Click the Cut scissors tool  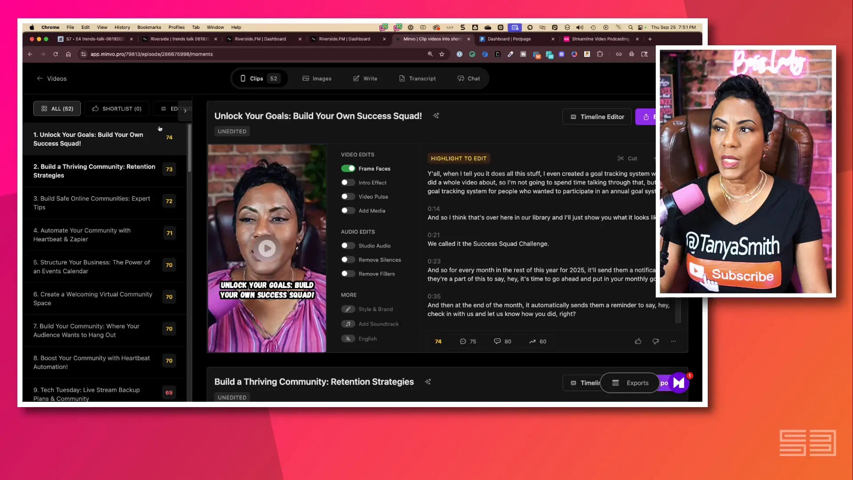pyautogui.click(x=627, y=158)
